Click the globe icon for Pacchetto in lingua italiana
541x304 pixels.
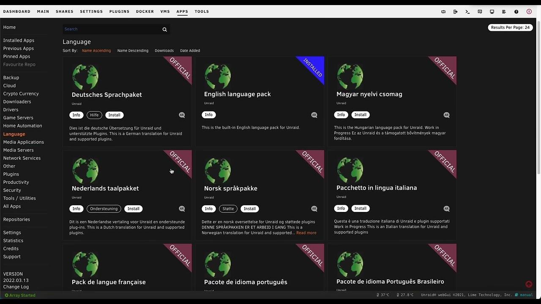click(350, 170)
